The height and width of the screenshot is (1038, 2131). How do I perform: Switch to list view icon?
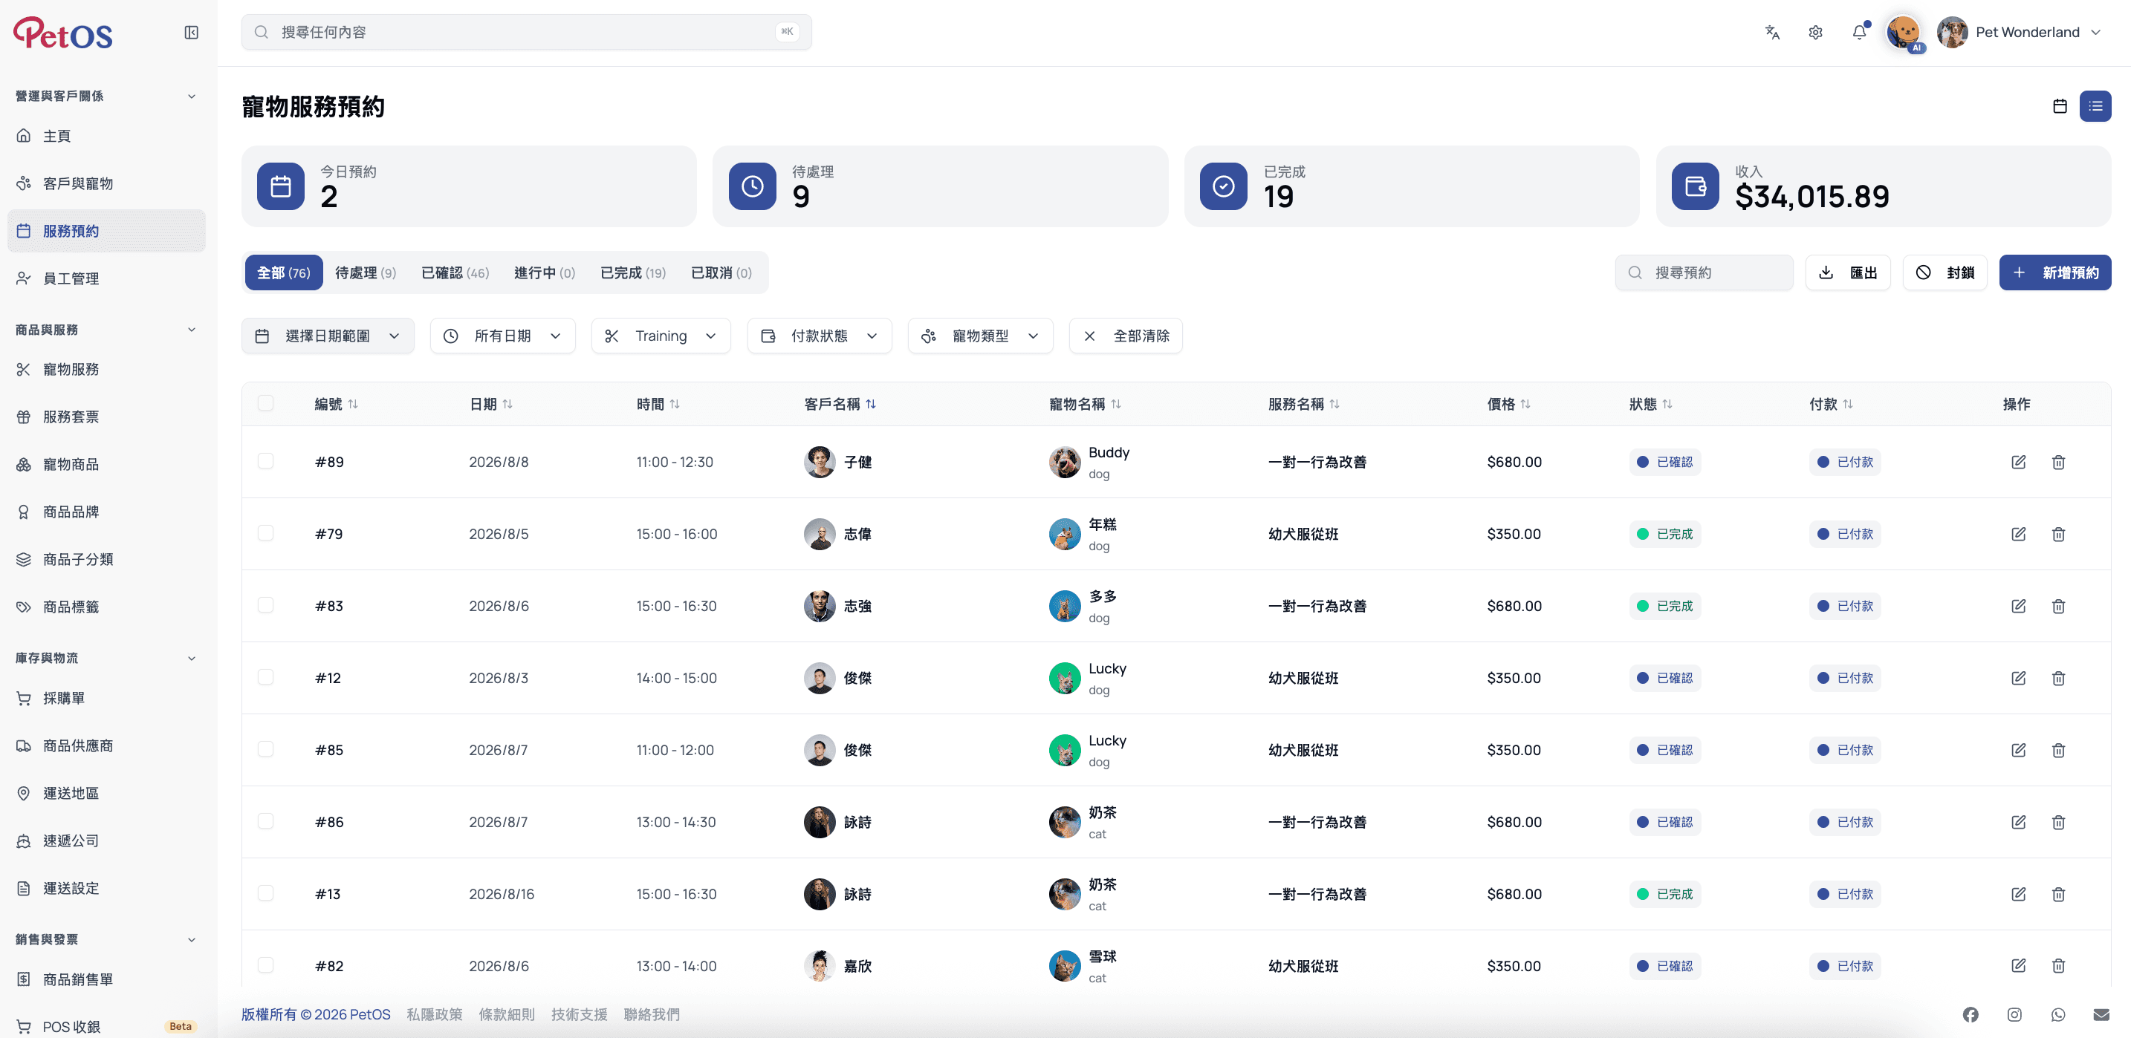[2095, 105]
